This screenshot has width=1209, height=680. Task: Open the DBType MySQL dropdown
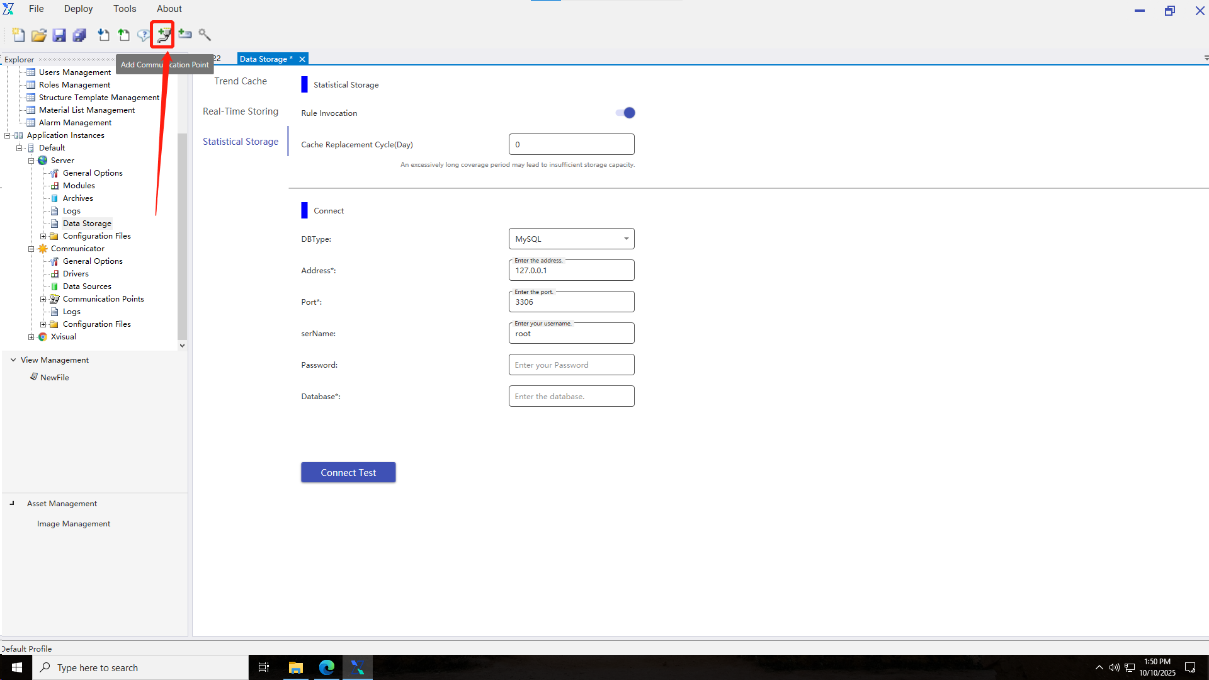coord(571,239)
